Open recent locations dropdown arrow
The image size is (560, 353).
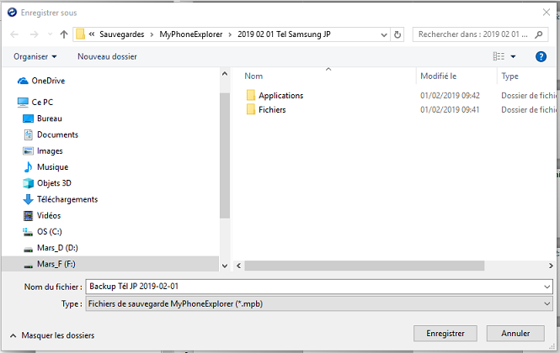(x=50, y=34)
